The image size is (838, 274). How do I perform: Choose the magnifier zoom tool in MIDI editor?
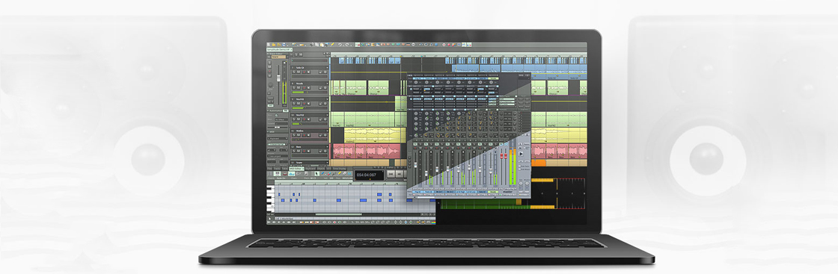tap(334, 173)
